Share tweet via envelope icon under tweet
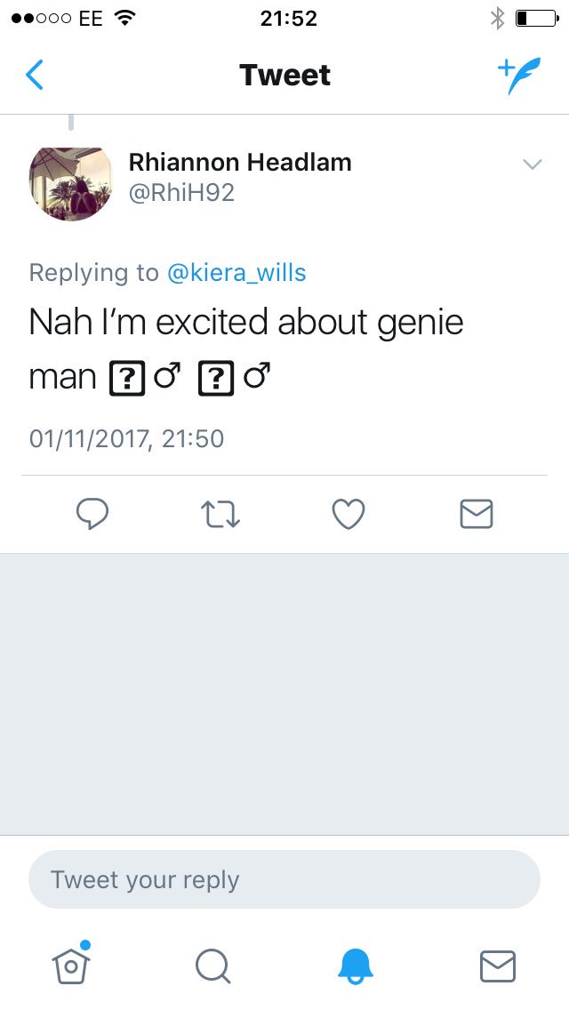This screenshot has height=1010, width=569. coord(477,514)
